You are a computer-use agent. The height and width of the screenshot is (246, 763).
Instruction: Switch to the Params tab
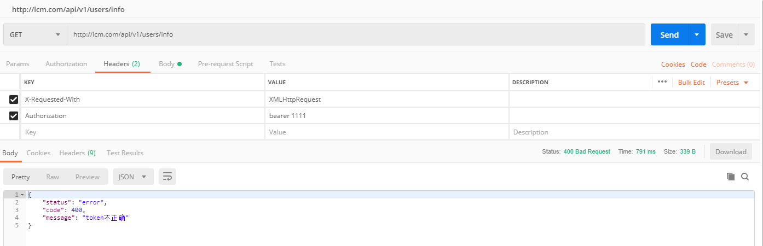pyautogui.click(x=18, y=64)
